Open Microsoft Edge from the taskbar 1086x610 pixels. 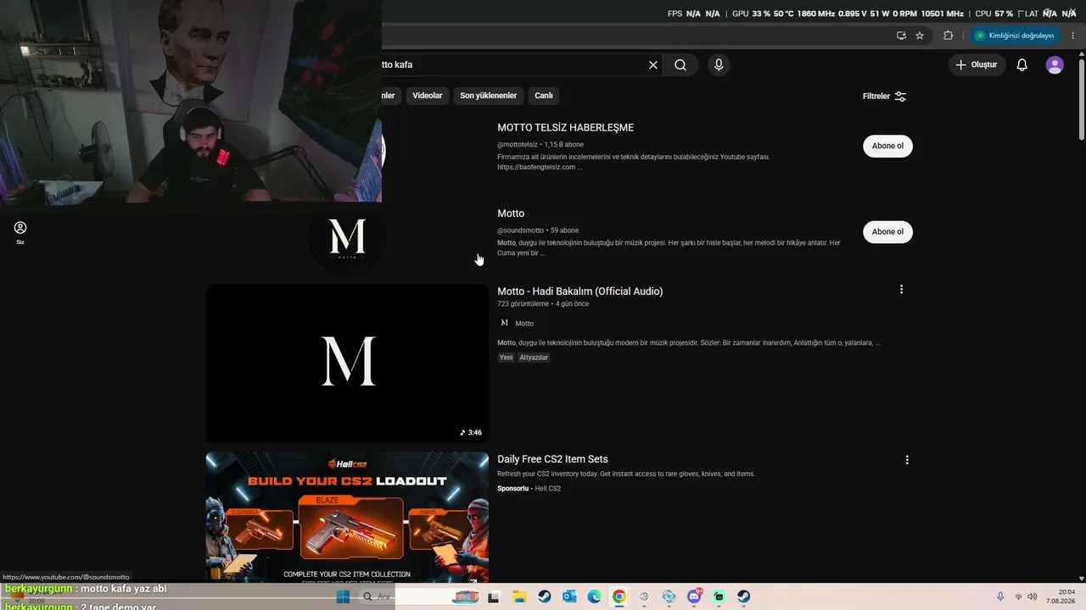tap(594, 596)
